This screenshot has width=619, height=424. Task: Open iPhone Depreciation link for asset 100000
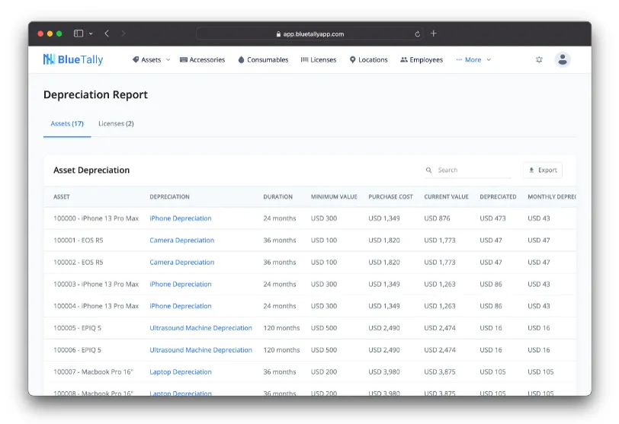[181, 218]
